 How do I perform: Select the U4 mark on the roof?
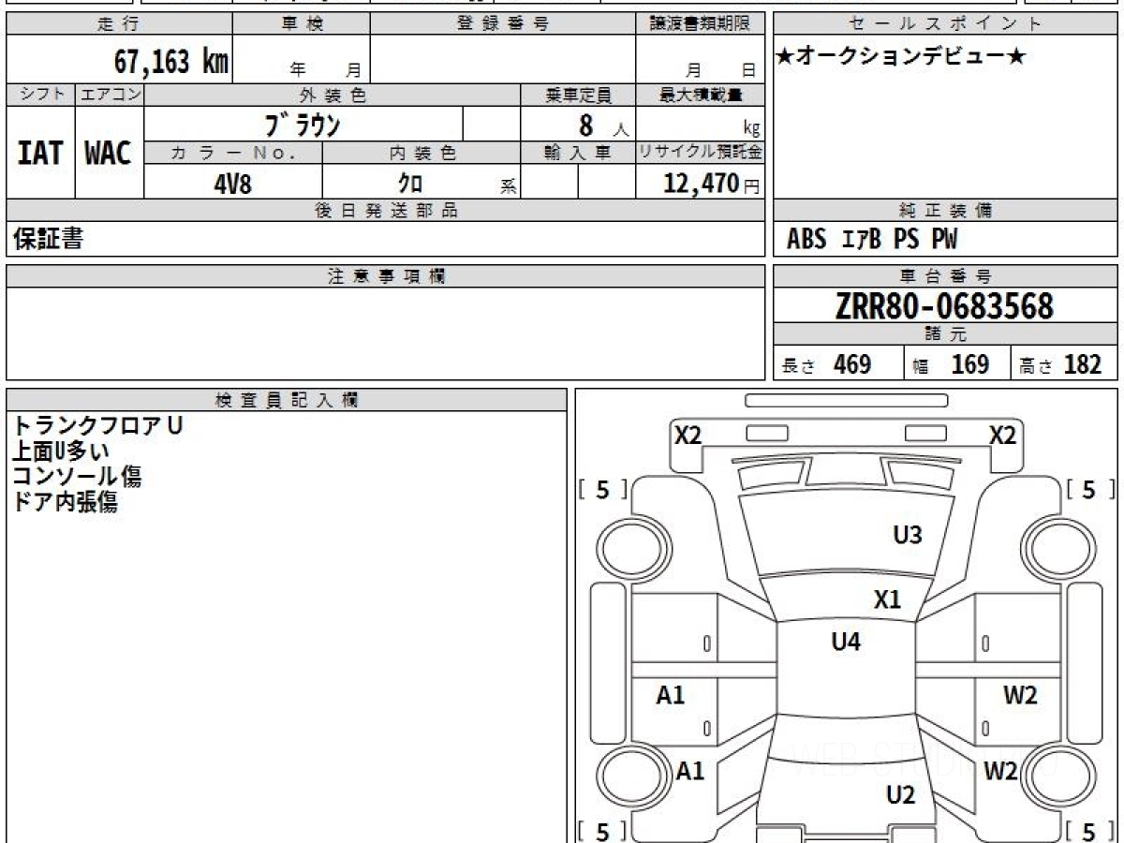click(x=846, y=642)
